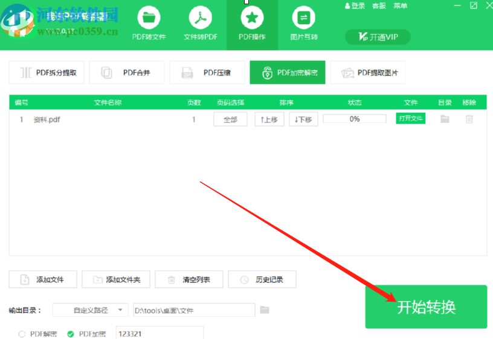Click the 开始转换 button
The height and width of the screenshot is (339, 493).
tap(426, 306)
